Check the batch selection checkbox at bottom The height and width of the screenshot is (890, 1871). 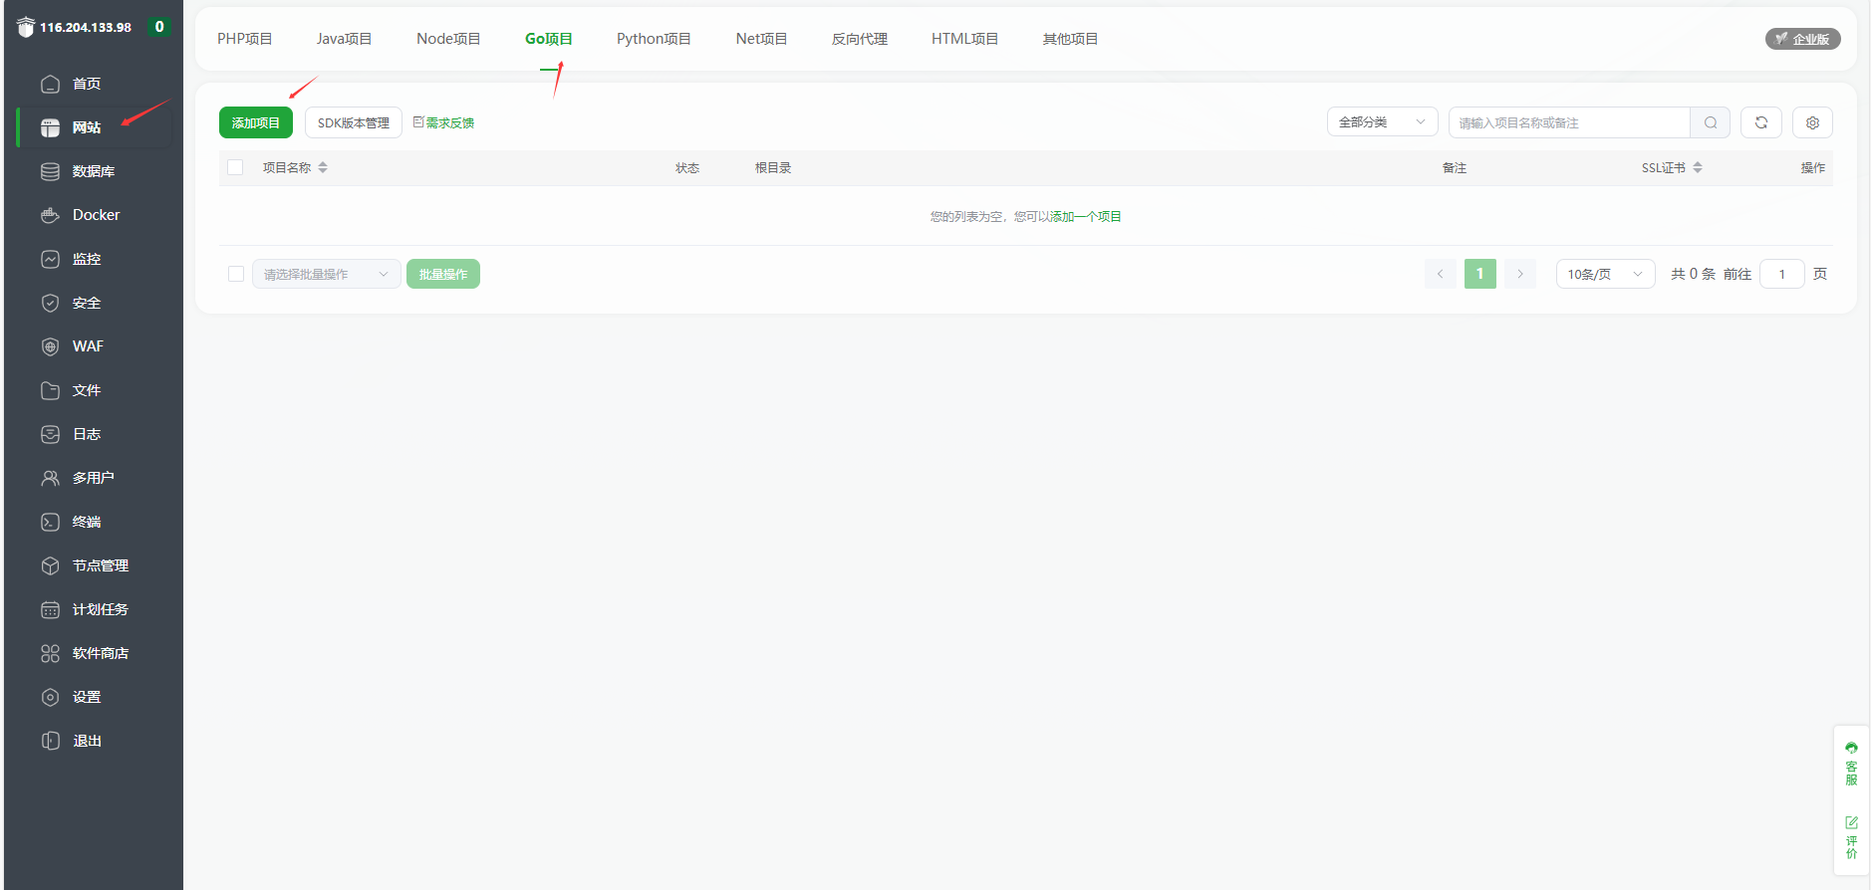(236, 274)
